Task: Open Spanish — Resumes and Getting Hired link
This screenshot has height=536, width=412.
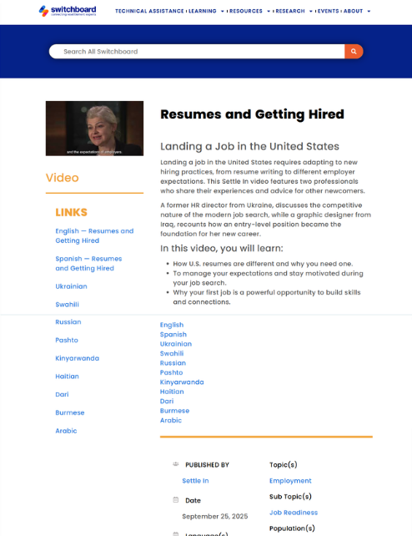Action: coord(88,264)
